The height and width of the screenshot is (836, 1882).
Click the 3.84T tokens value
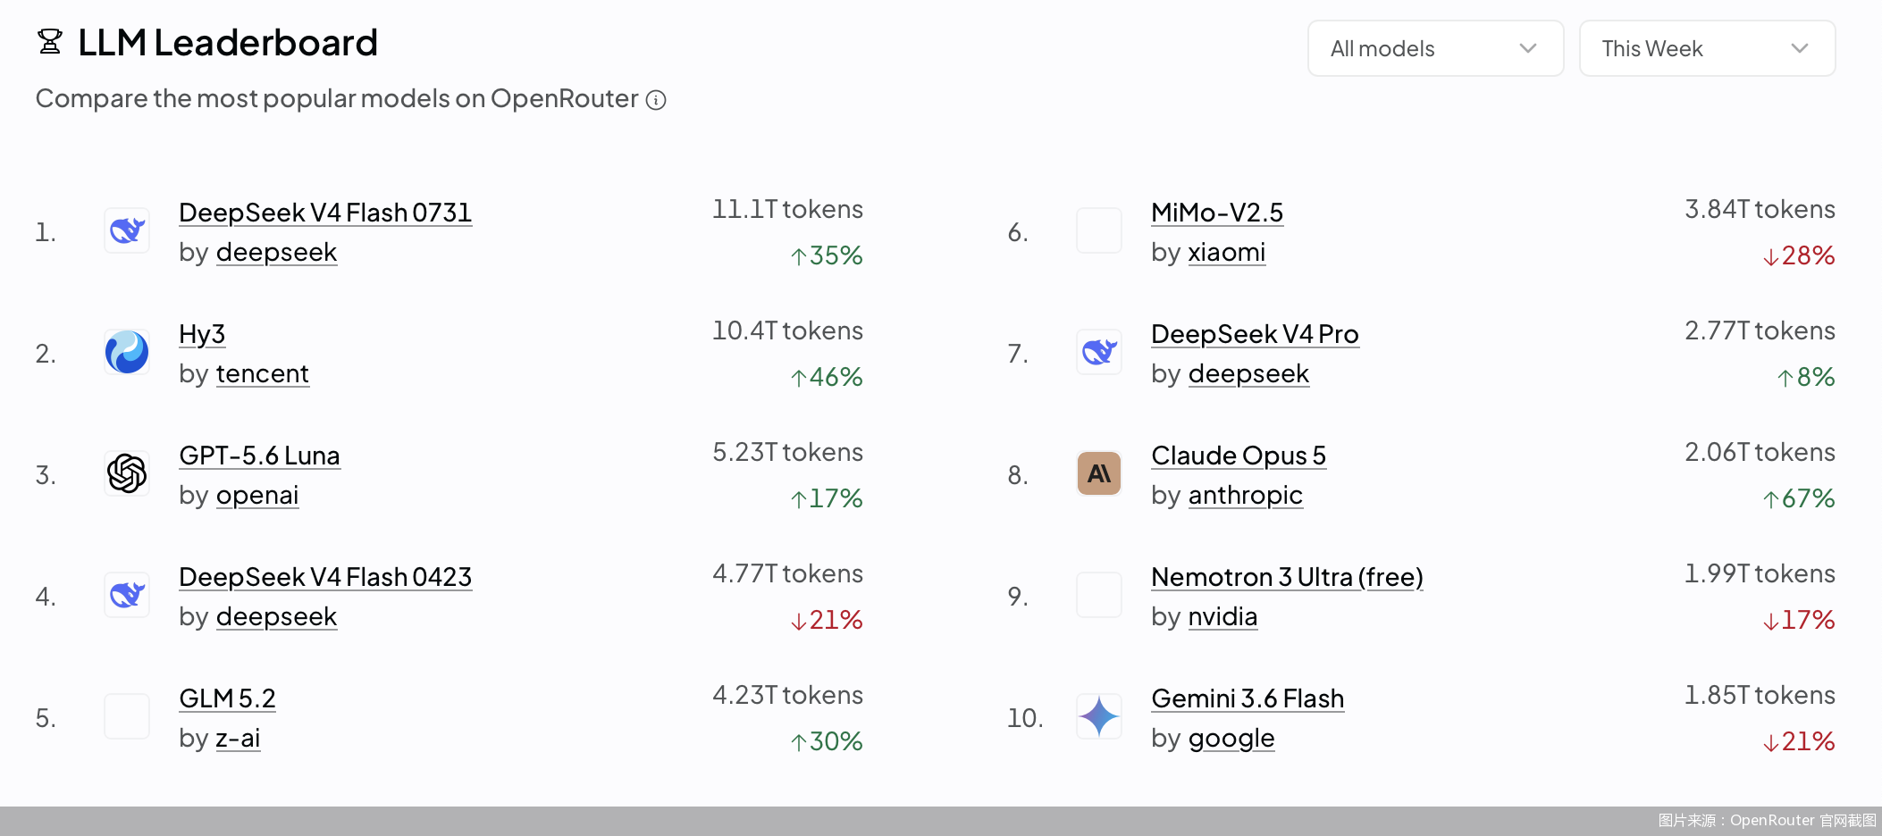(x=1760, y=209)
